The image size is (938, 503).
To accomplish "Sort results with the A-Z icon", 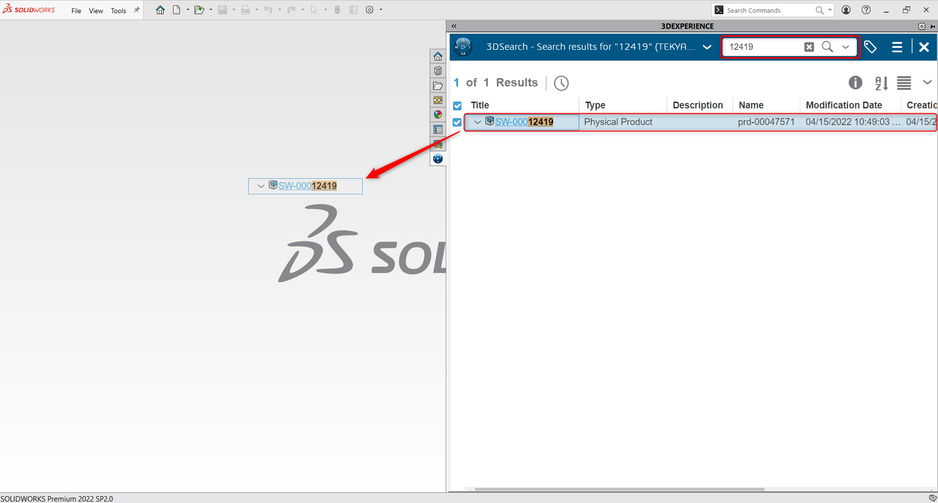I will 880,83.
